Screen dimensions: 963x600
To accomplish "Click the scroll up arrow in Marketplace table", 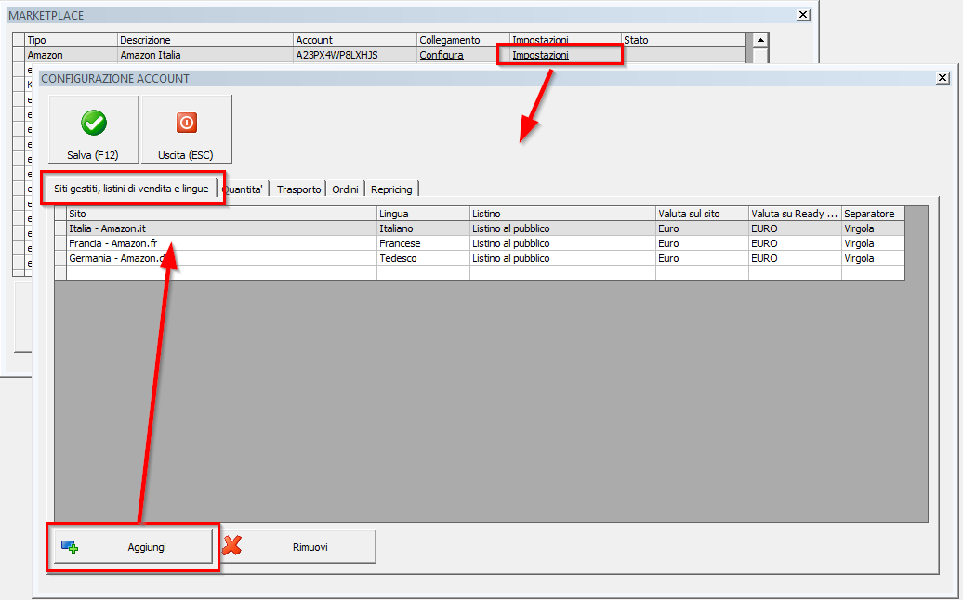I will tap(760, 41).
